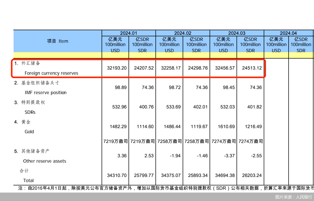
Task: Click the 98.72 IMF position value
Action: [x=175, y=87]
